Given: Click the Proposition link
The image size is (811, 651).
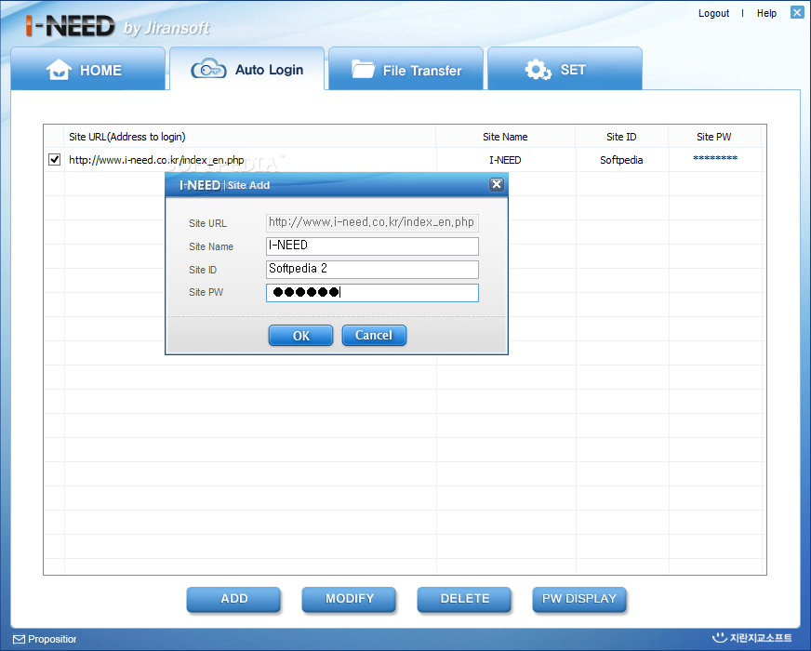Looking at the screenshot, I should [x=52, y=639].
